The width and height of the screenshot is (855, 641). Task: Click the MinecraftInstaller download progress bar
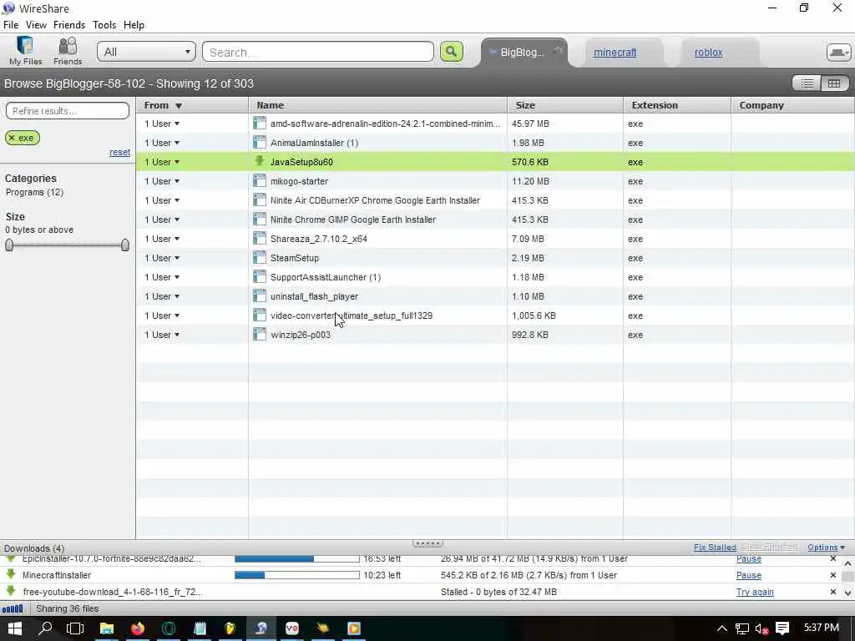pyautogui.click(x=297, y=575)
